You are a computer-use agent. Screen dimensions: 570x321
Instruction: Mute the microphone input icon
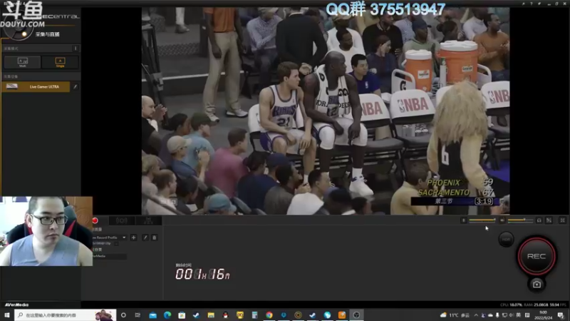tap(464, 220)
